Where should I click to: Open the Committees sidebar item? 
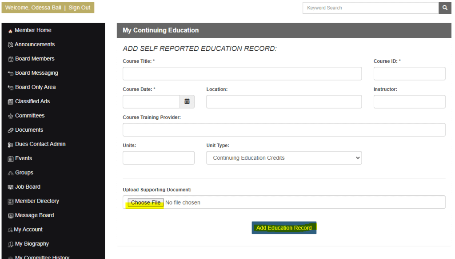29,116
